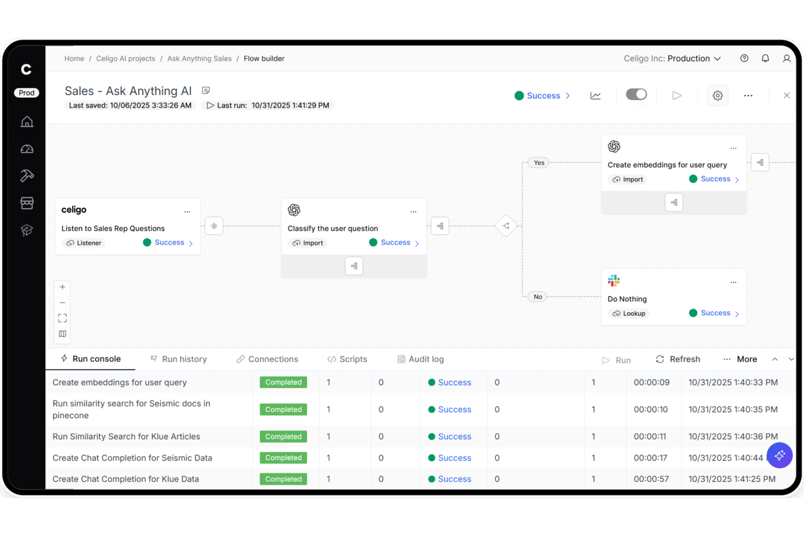The width and height of the screenshot is (804, 536).
Task: Switch to the Run history tab
Action: click(179, 360)
